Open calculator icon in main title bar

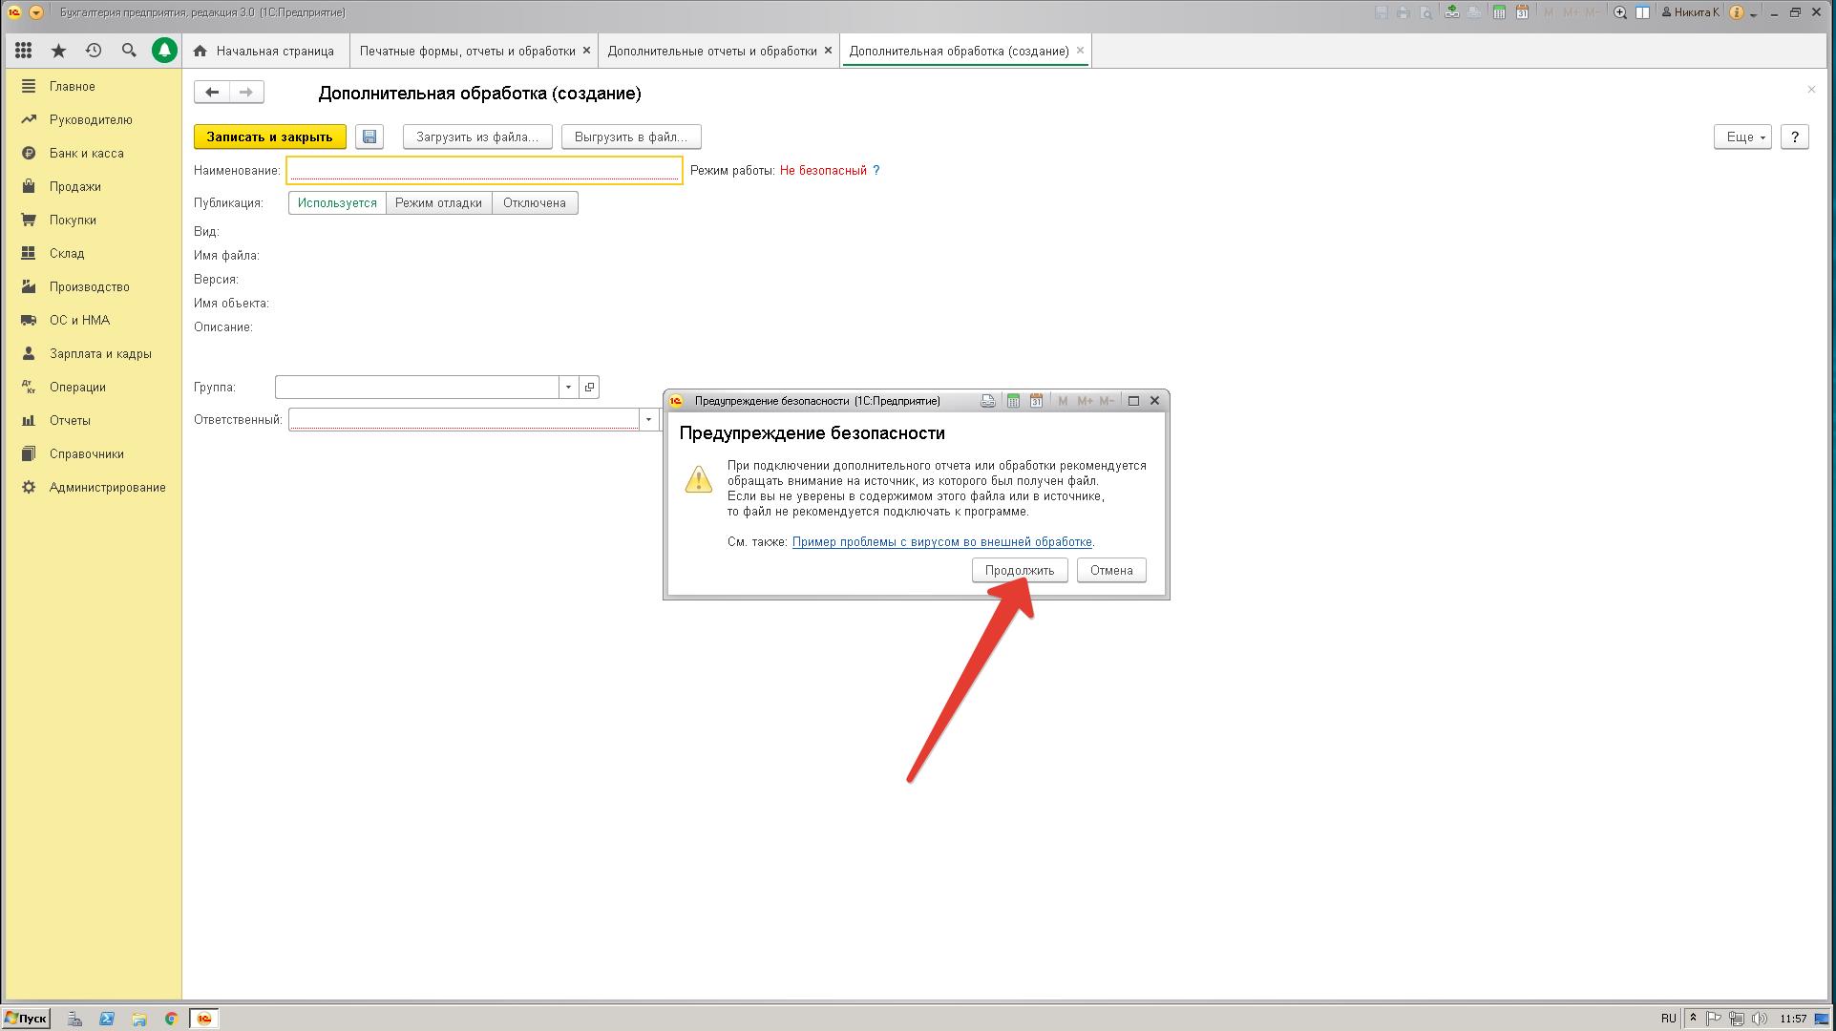(1499, 12)
